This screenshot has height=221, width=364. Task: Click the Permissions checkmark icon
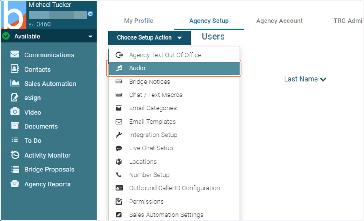pyautogui.click(x=119, y=201)
